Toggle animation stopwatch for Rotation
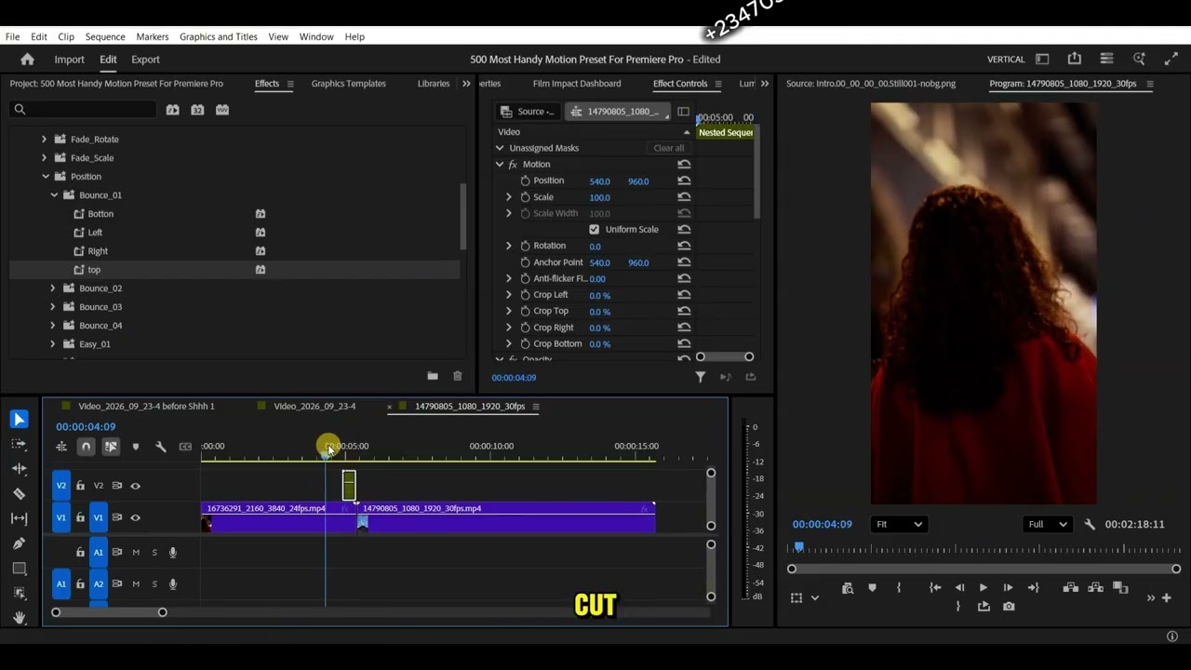The height and width of the screenshot is (670, 1191). pyautogui.click(x=525, y=246)
